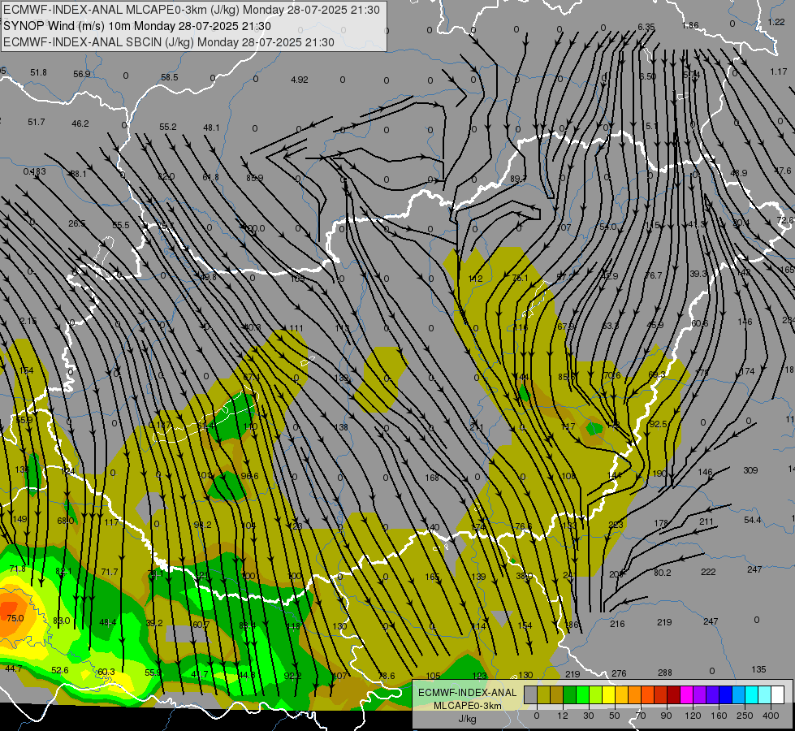Screen dimensions: 795x731
Task: Click the ECMWF MLCAPE0-3km title line
Action: click(x=191, y=10)
